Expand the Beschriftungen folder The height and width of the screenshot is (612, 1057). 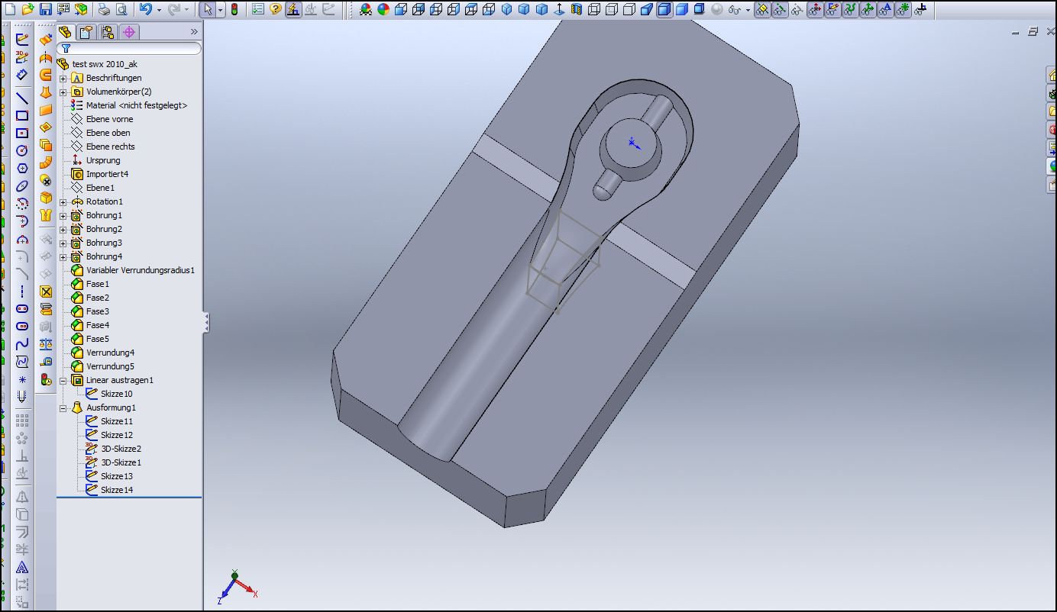(63, 79)
